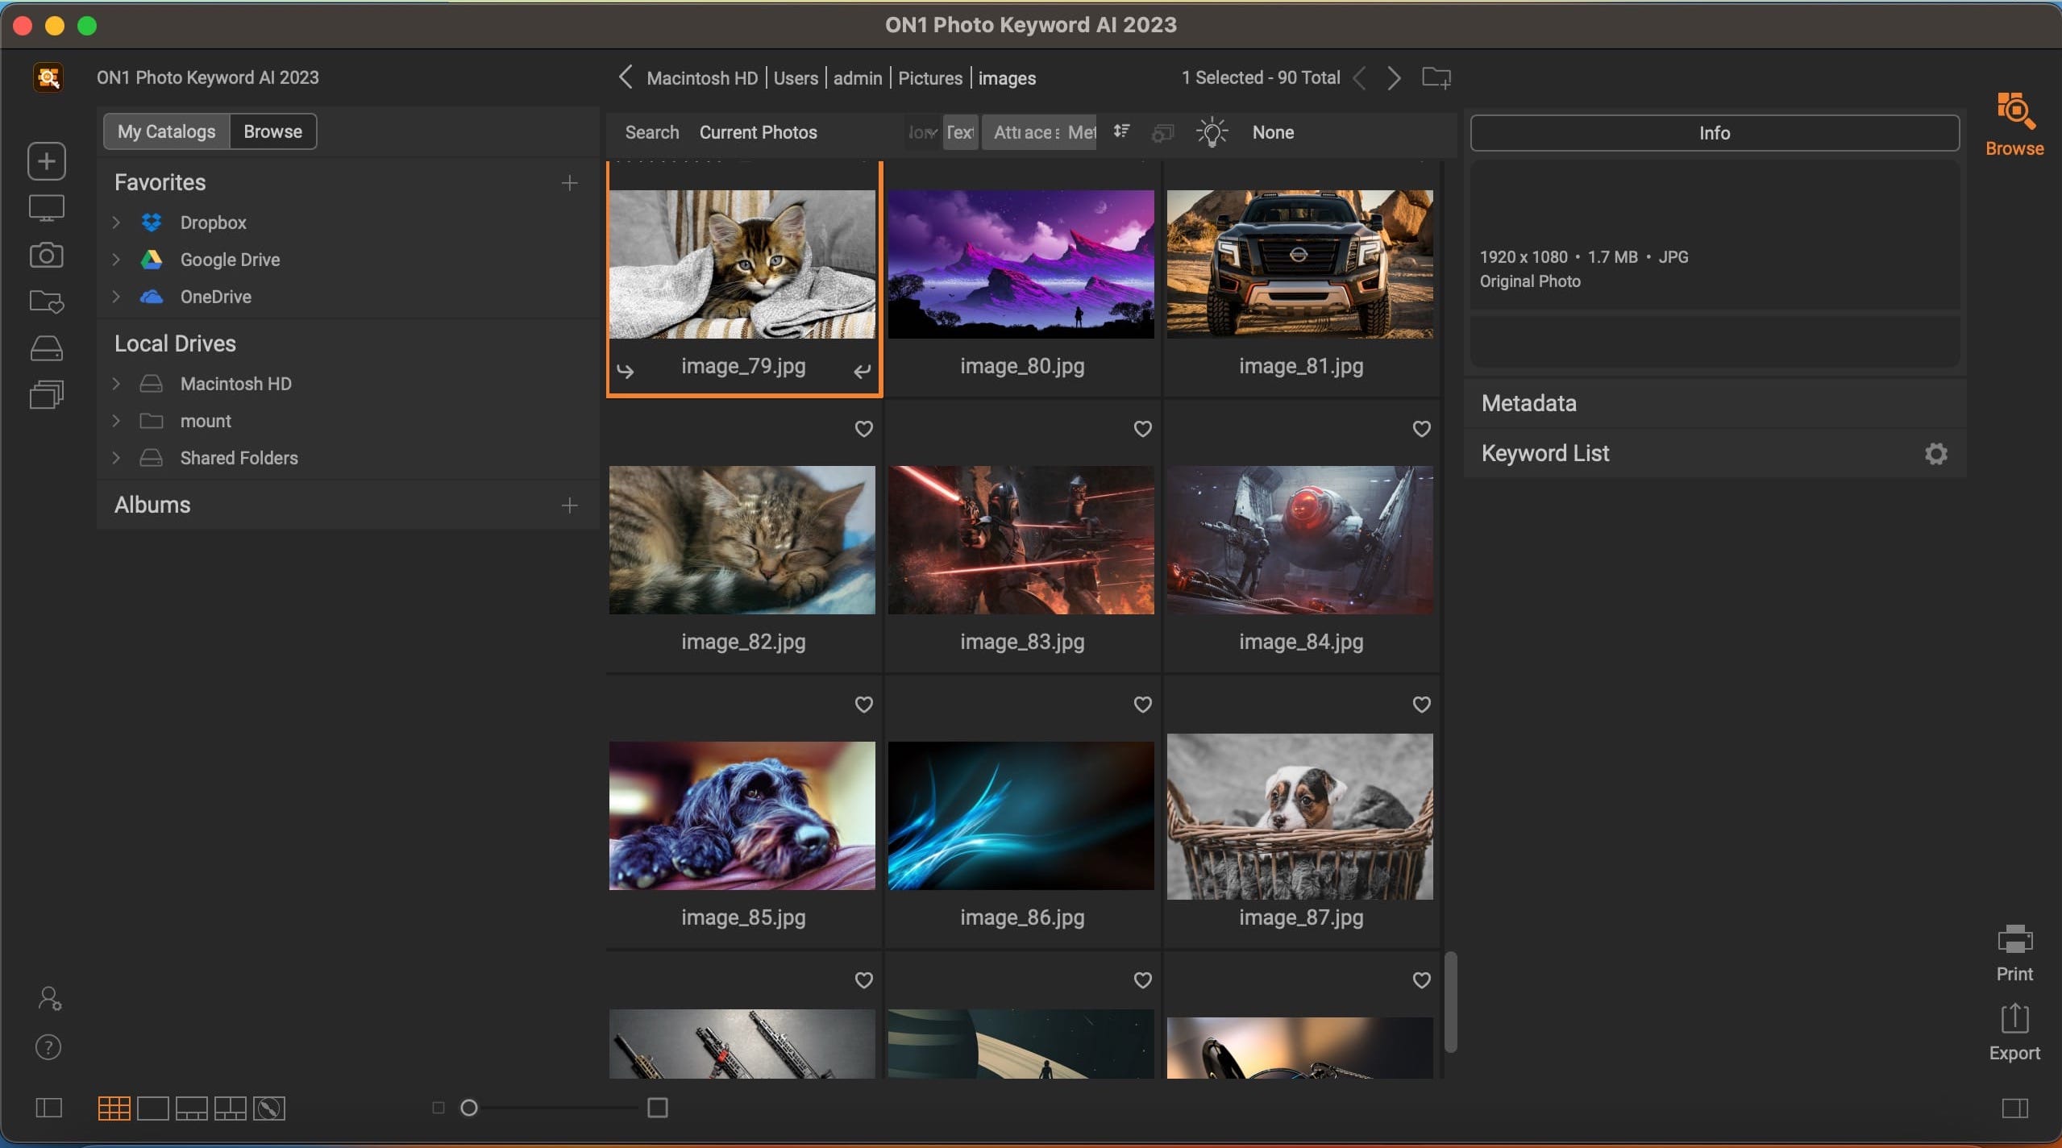This screenshot has height=1148, width=2062.
Task: Expand the Dropbox tree item
Action: point(116,223)
